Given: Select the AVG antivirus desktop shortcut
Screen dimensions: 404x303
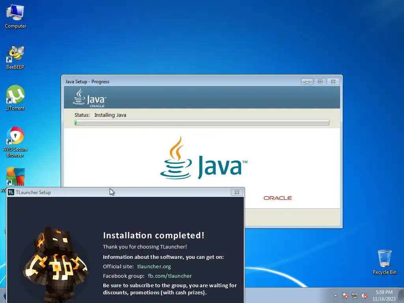Looking at the screenshot, I should [x=15, y=177].
